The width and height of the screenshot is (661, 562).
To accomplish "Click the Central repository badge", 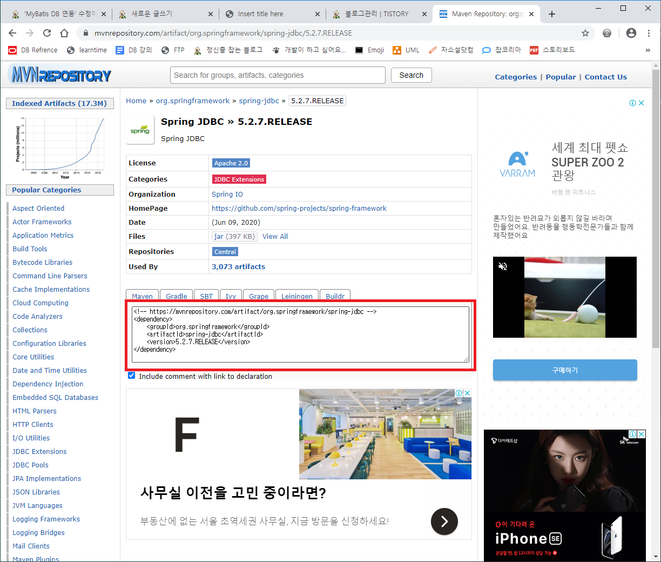I will pyautogui.click(x=225, y=252).
